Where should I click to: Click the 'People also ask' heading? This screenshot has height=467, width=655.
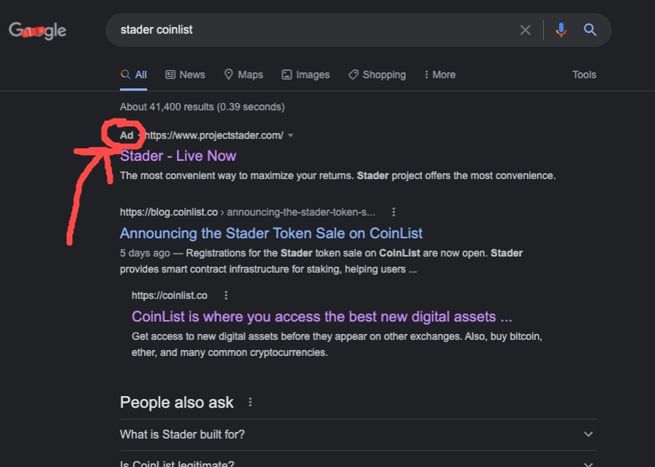pos(177,402)
